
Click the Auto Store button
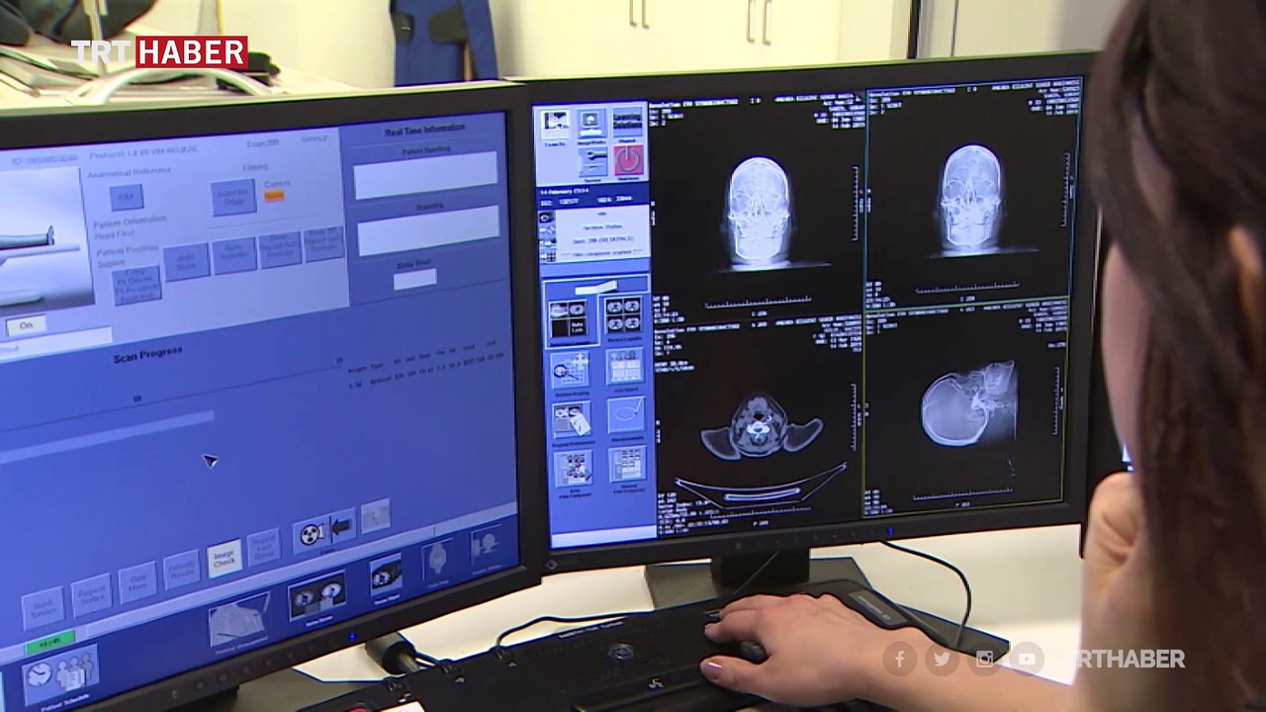(x=186, y=263)
